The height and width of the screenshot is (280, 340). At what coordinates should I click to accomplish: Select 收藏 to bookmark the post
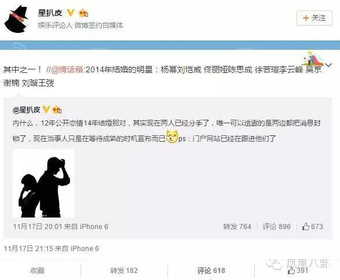(37, 271)
